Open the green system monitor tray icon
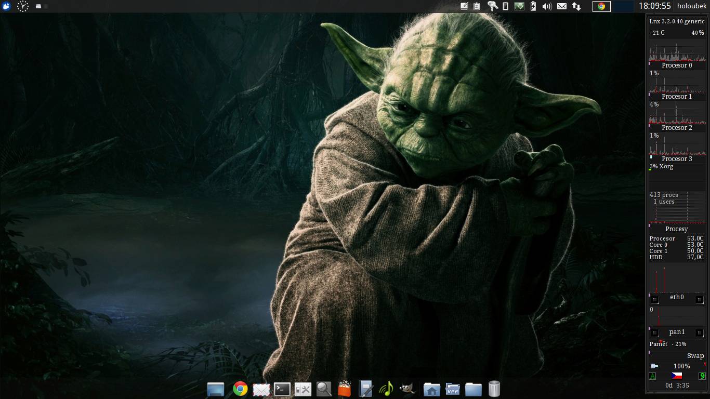The height and width of the screenshot is (399, 710). pyautogui.click(x=519, y=6)
